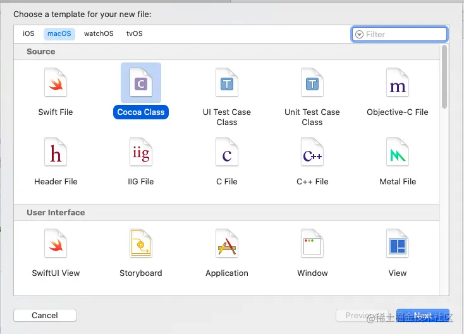The image size is (464, 334).
Task: Click the "Metal File" label
Action: coord(398,181)
